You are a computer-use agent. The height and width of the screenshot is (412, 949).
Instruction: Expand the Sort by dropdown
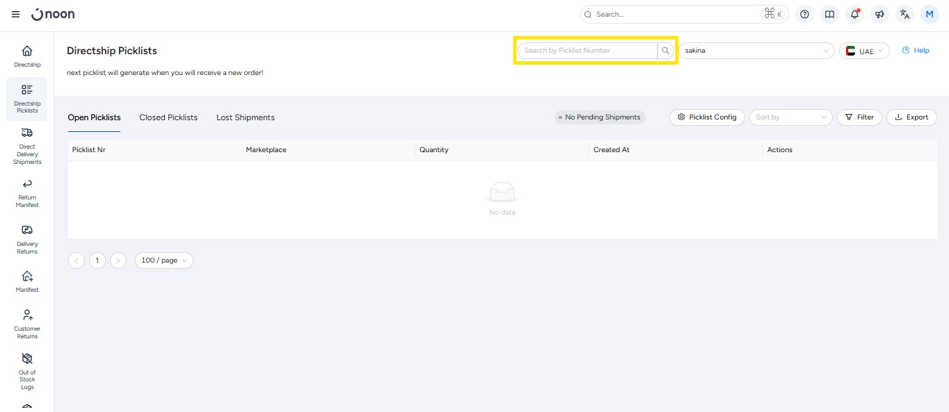[790, 117]
